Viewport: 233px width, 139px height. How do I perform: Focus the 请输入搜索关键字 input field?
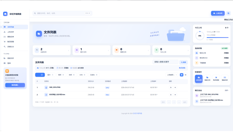165,62
